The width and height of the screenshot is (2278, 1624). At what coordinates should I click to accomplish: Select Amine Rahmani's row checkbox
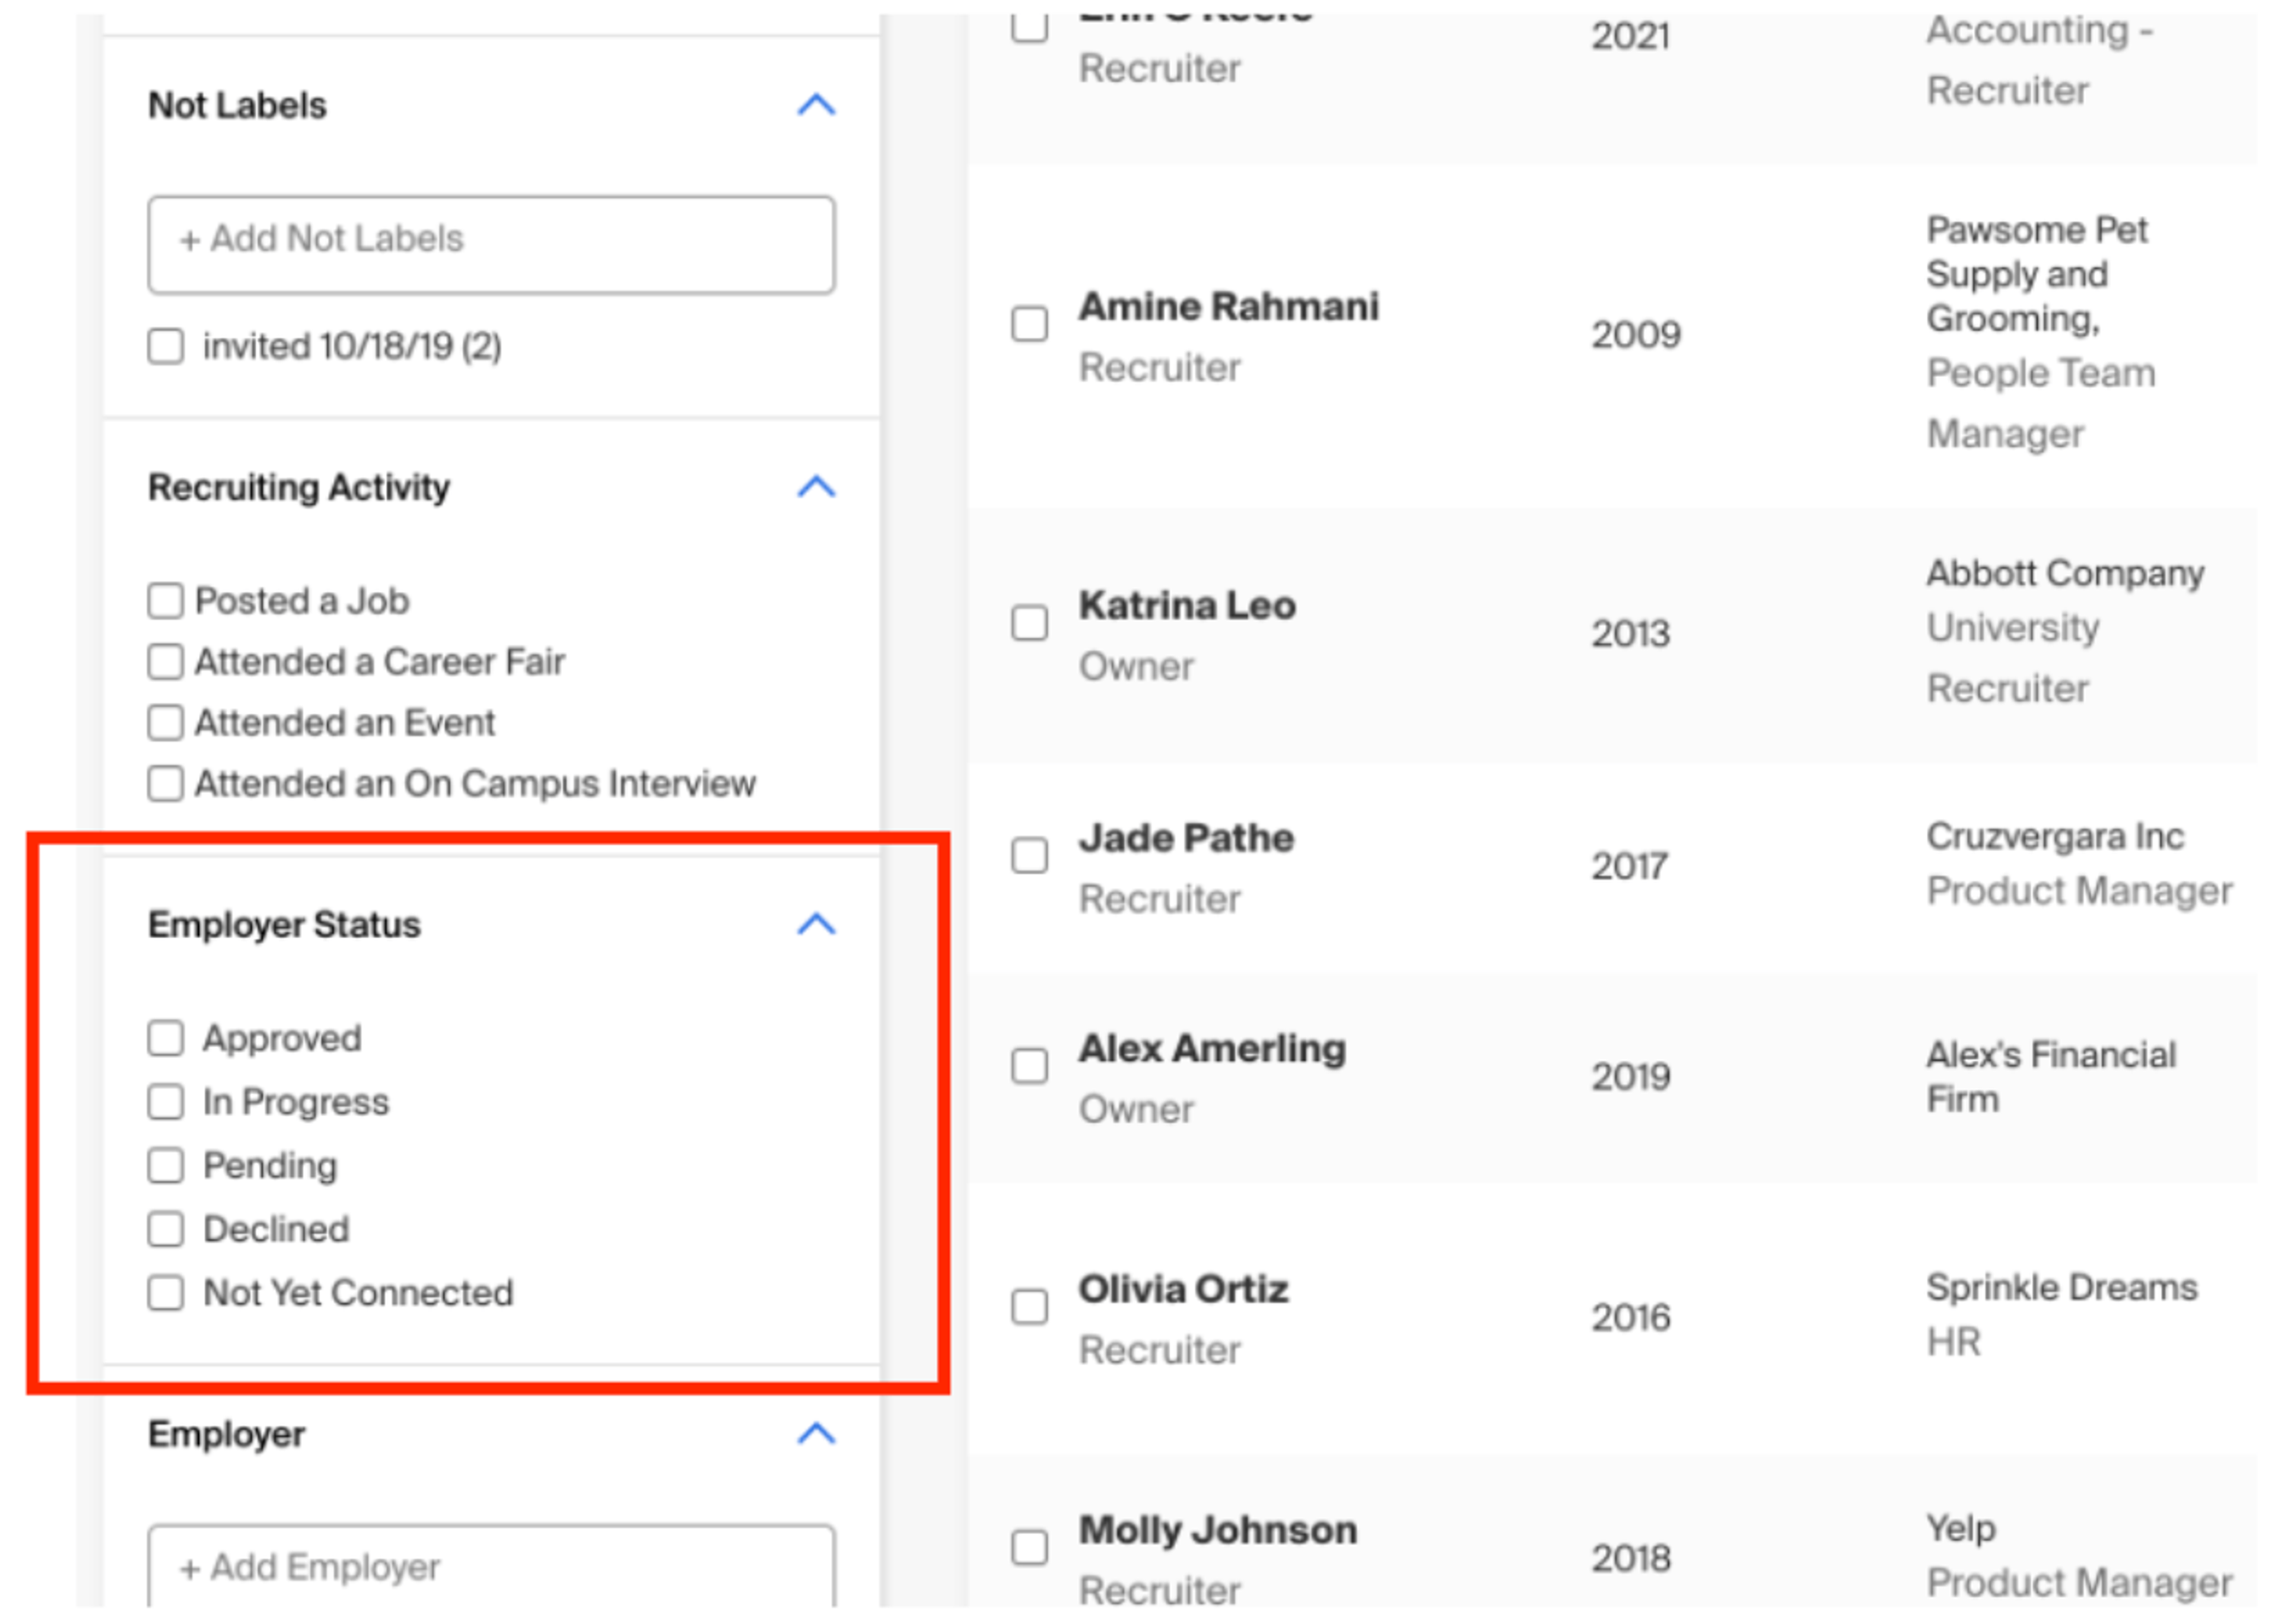[x=1029, y=324]
